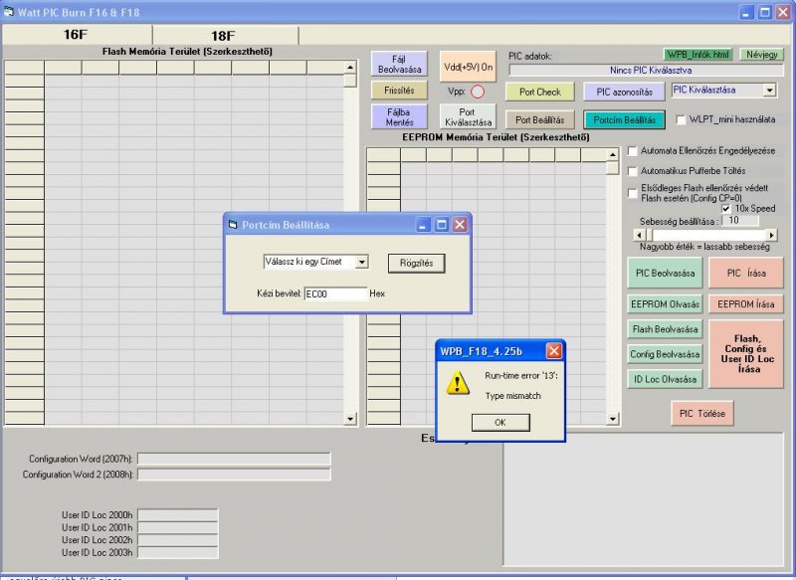The height and width of the screenshot is (580, 796).
Task: Click the Configuration Word 2 (2008h) field
Action: click(234, 475)
